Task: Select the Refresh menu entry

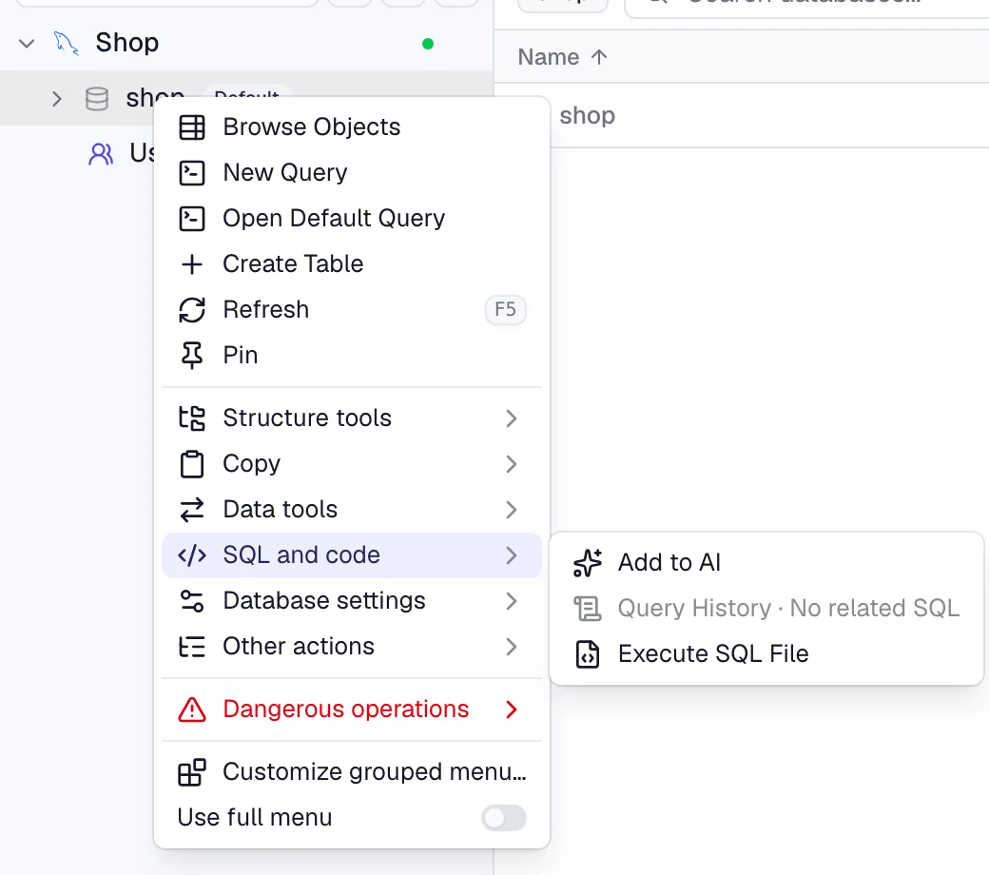Action: pyautogui.click(x=352, y=310)
